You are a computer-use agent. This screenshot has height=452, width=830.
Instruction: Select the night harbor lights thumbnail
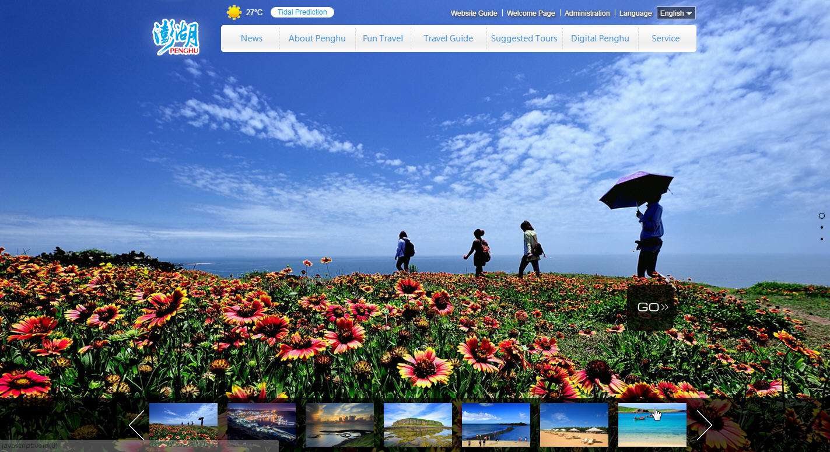point(261,425)
